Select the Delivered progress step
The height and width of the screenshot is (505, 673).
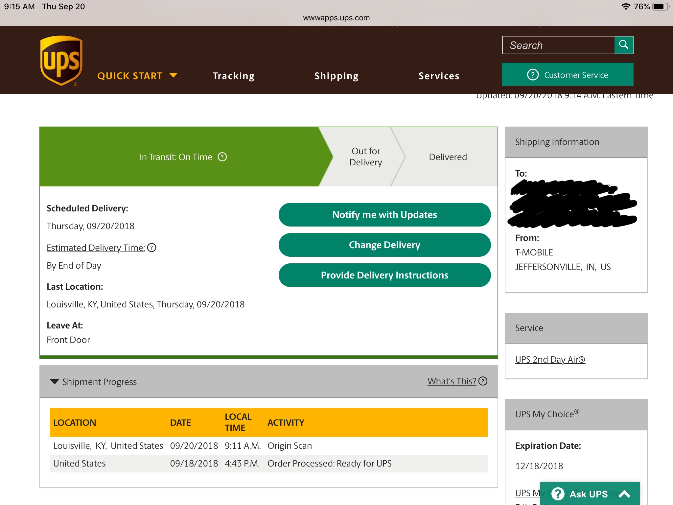click(448, 157)
